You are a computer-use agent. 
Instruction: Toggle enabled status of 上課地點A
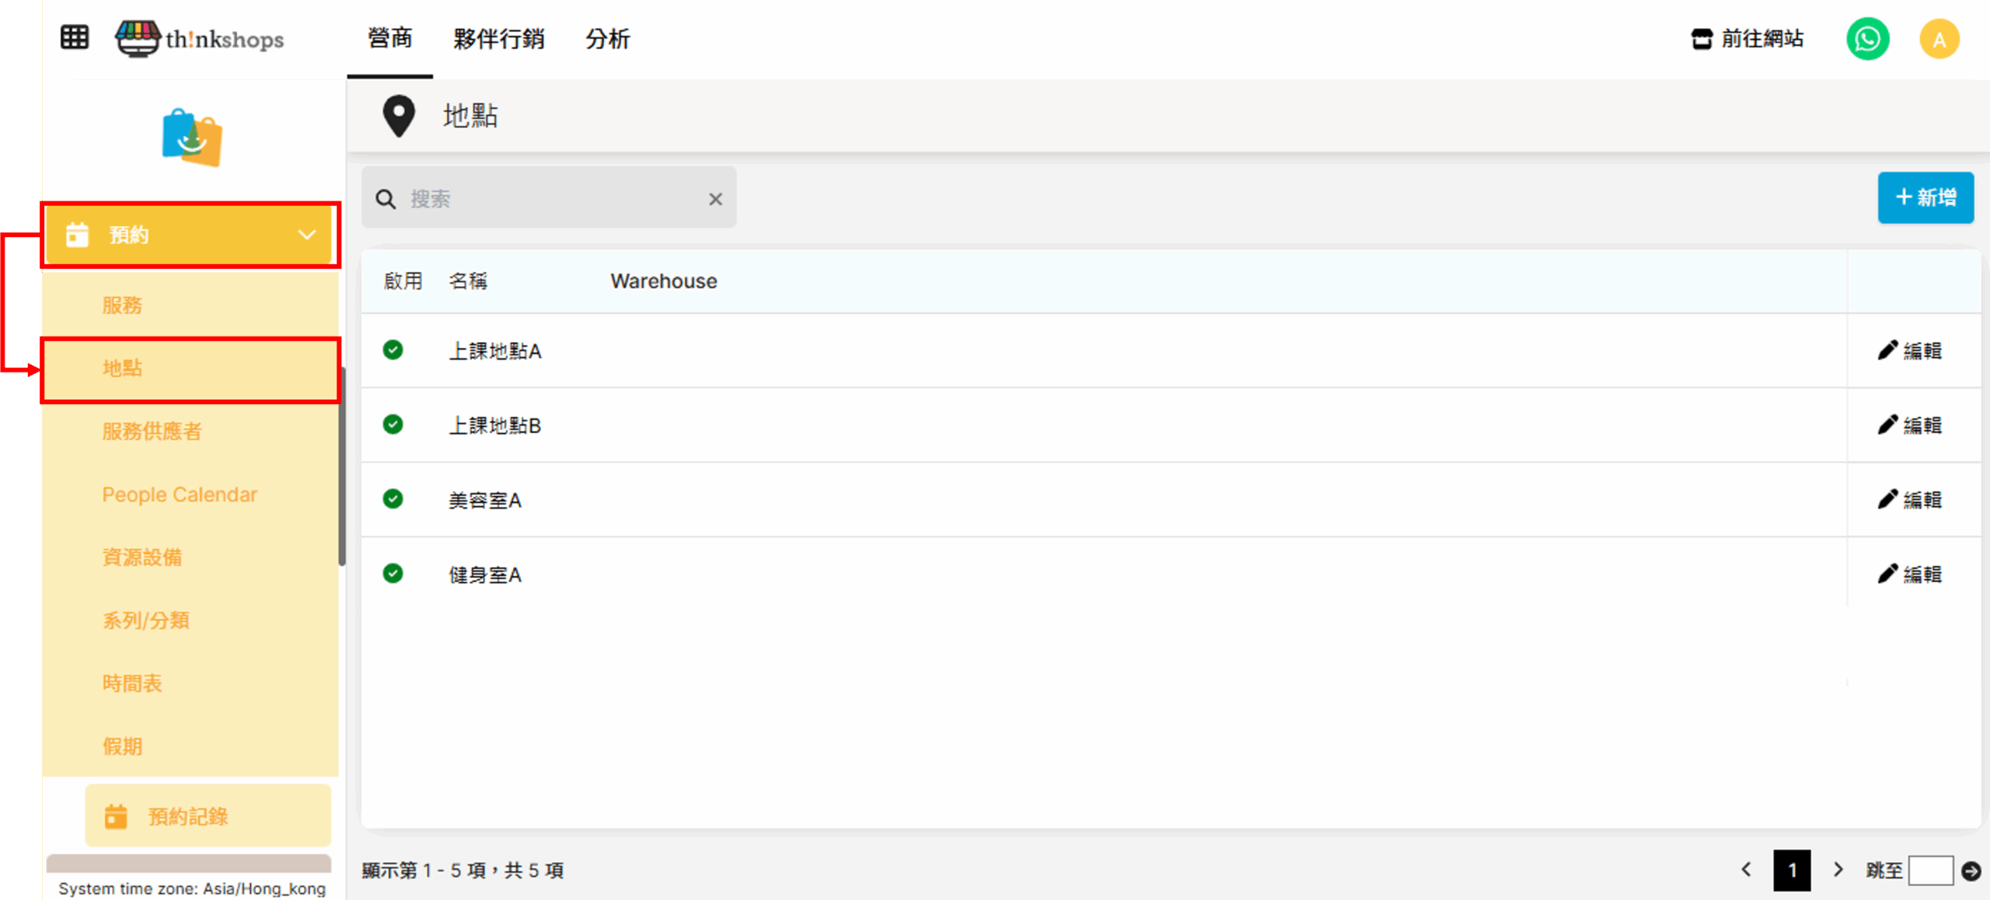coord(393,350)
